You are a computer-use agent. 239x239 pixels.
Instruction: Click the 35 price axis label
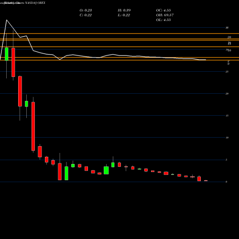227,28
